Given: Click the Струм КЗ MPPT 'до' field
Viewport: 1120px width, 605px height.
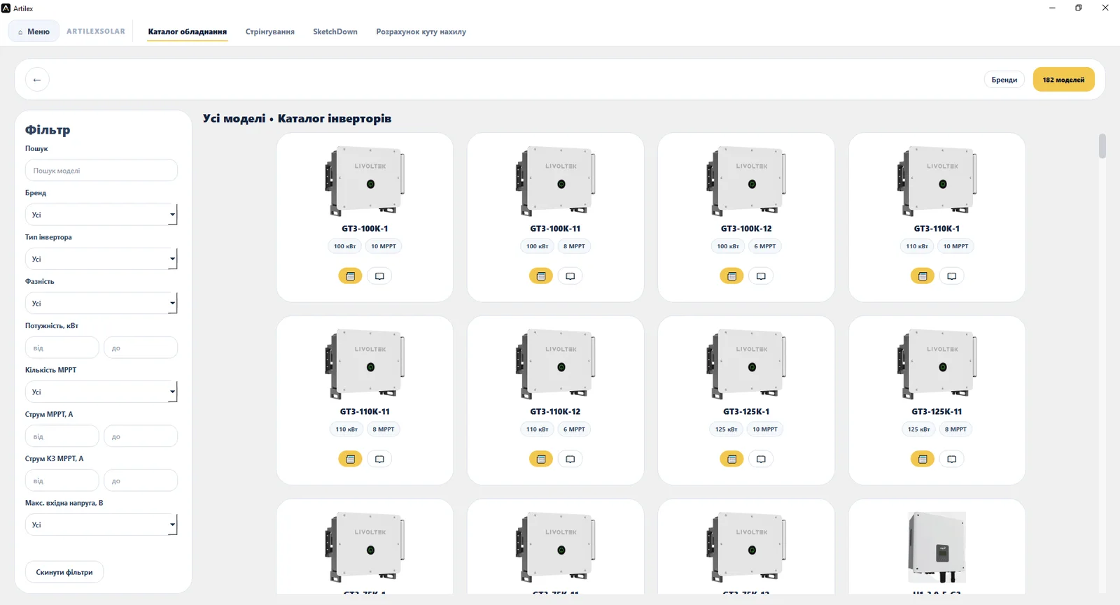Looking at the screenshot, I should click(141, 481).
